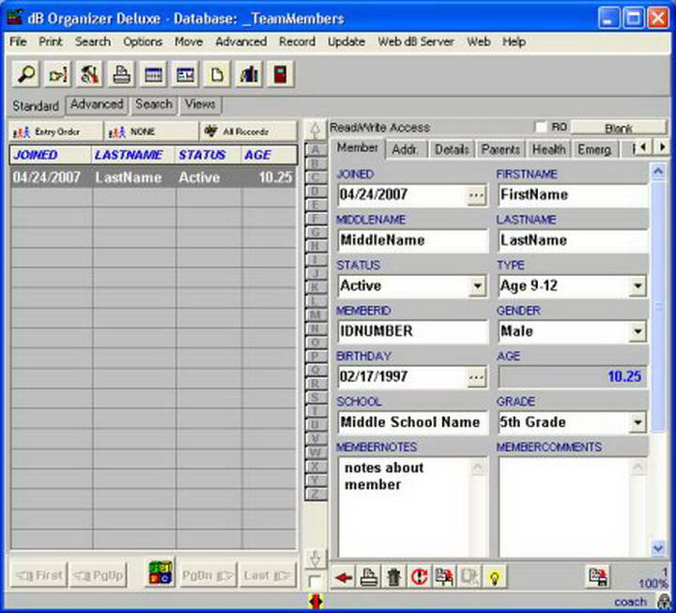
Task: Open the Entry Order sort selector
Action: 55,131
